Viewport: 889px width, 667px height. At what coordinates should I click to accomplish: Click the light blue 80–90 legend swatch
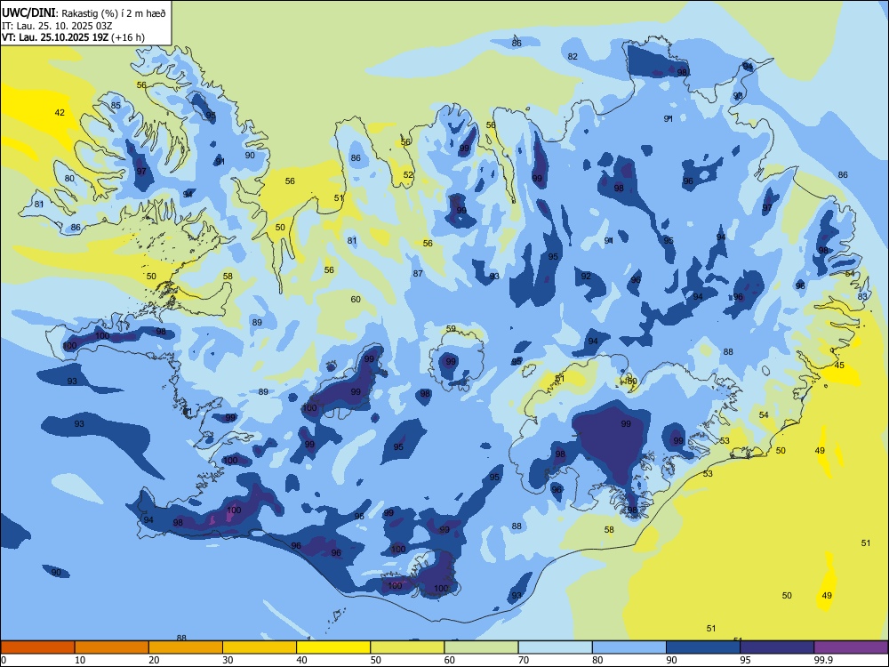(x=629, y=647)
